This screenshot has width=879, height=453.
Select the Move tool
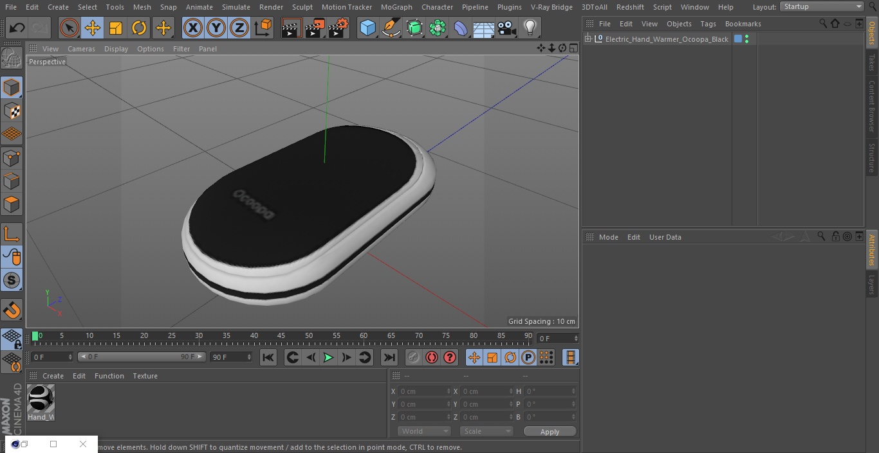93,28
